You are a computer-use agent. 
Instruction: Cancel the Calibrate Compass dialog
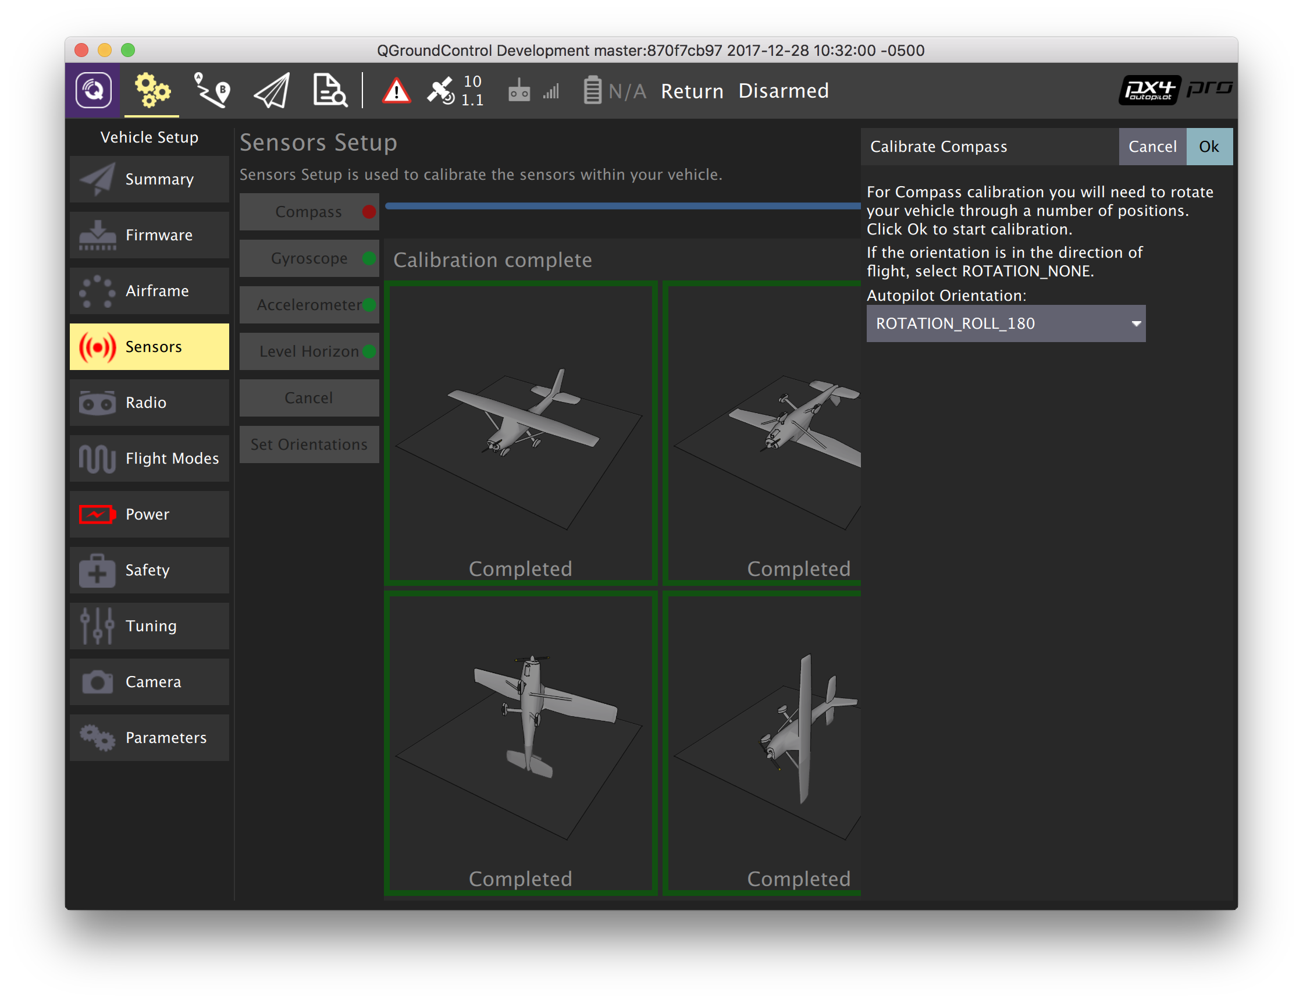(1151, 146)
